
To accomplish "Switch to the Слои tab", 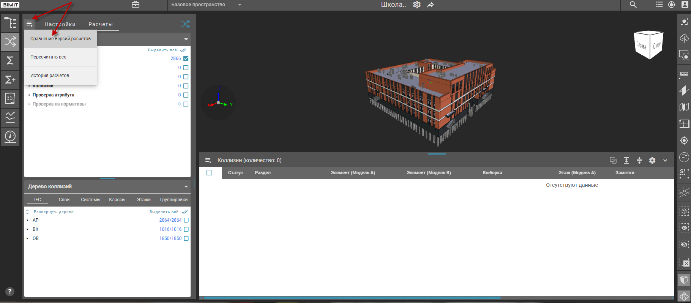I will 64,200.
